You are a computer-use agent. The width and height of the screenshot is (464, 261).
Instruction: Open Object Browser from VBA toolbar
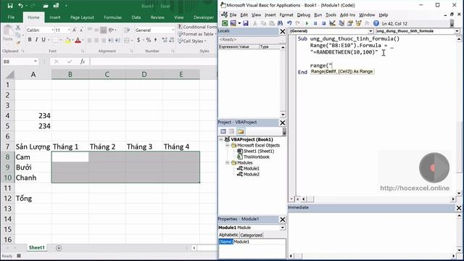point(359,23)
